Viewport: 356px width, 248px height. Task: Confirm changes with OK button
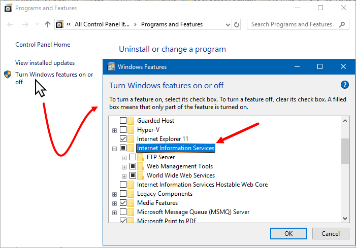coord(288,233)
